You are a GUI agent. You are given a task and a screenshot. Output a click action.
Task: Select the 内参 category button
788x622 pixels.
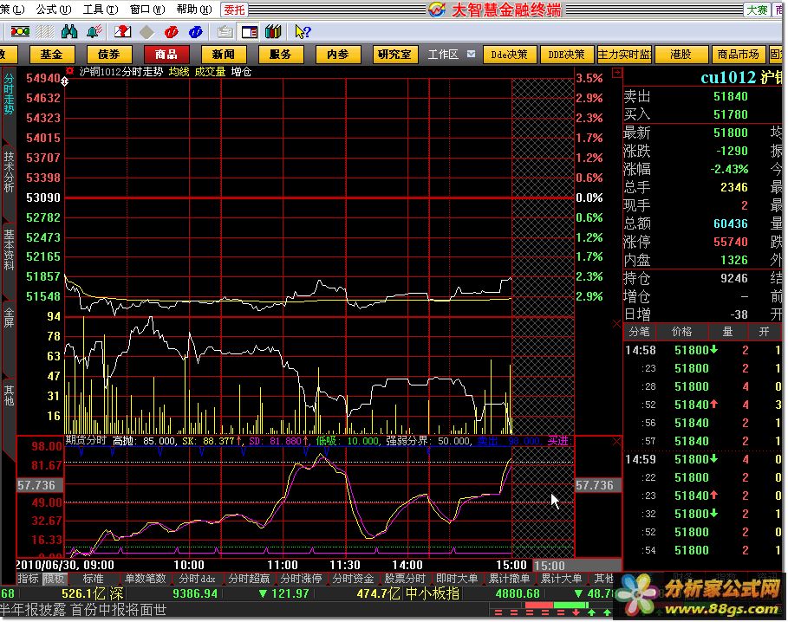tap(338, 55)
